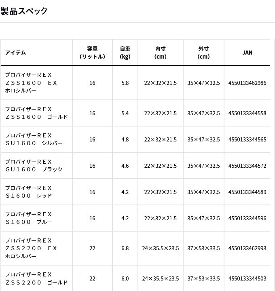275x291 pixels.
Task: Click the ZSS1600 ゴールド item cell
Action: [x=36, y=113]
